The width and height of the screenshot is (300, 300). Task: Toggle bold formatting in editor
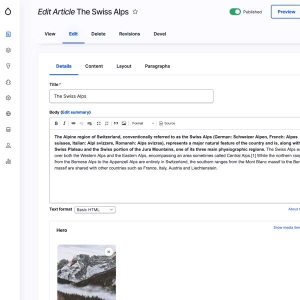[x=56, y=123]
